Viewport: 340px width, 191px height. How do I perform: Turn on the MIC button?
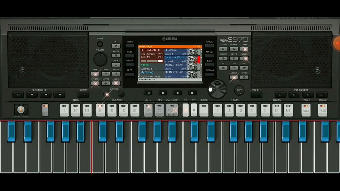(223, 68)
